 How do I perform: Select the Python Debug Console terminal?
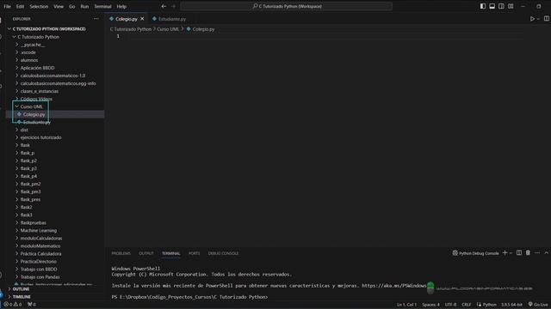(x=475, y=253)
